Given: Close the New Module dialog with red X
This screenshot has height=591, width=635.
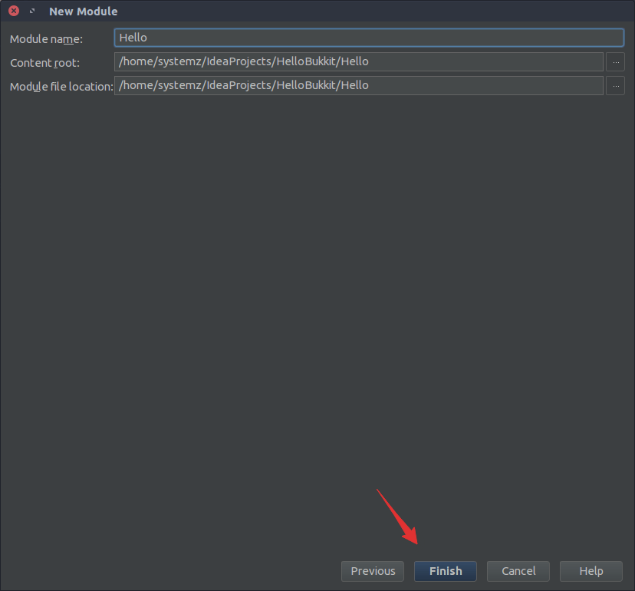Looking at the screenshot, I should point(14,12).
